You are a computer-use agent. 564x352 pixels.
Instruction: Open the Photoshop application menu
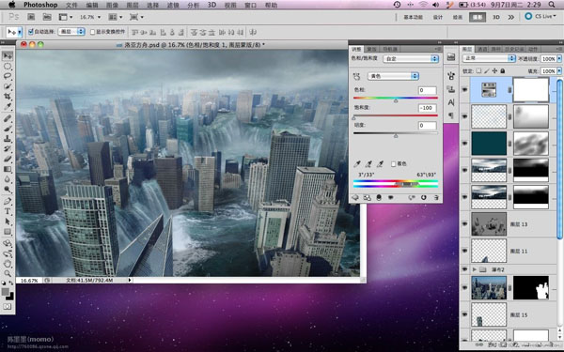(x=40, y=5)
